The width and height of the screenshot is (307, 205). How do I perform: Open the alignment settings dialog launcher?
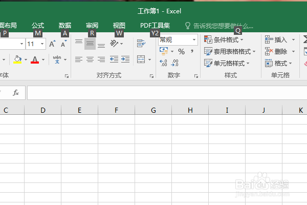point(151,76)
